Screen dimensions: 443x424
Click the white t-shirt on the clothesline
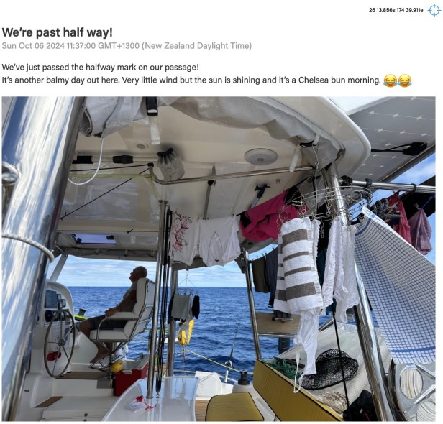point(219,241)
